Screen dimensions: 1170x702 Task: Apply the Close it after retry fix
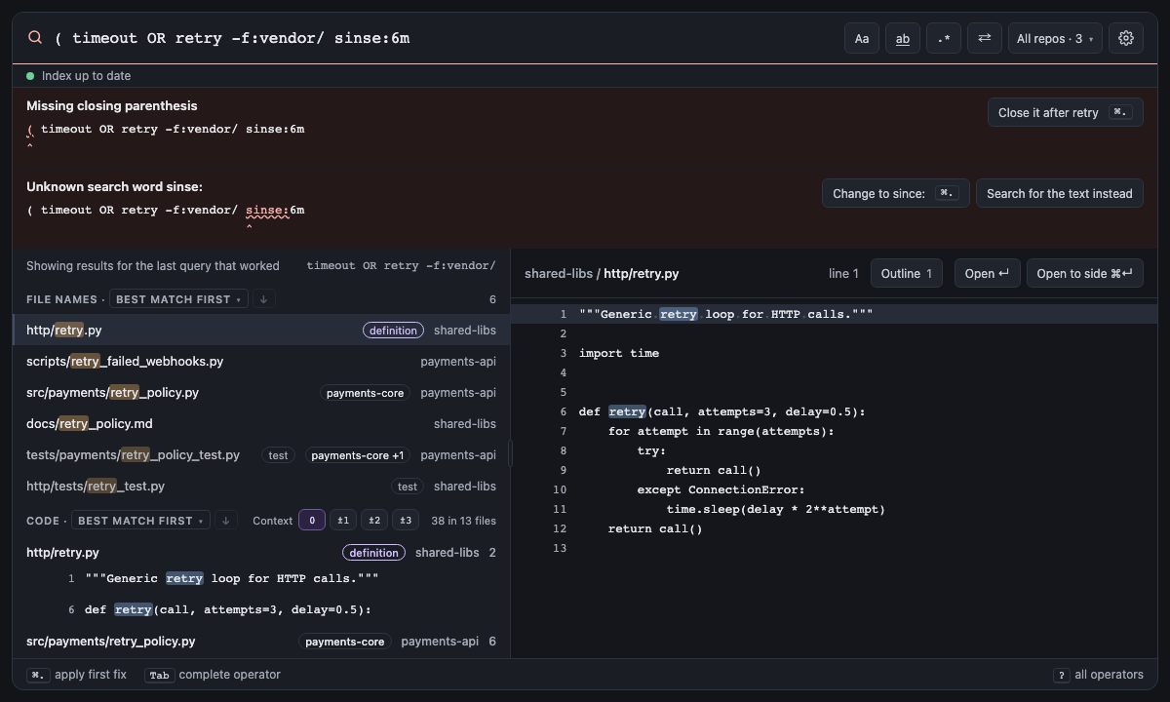1065,112
